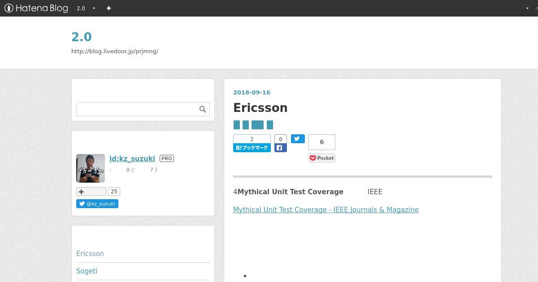Screen dimensions: 538x282
Task: Open the subscriber count 25
Action: coord(114,192)
